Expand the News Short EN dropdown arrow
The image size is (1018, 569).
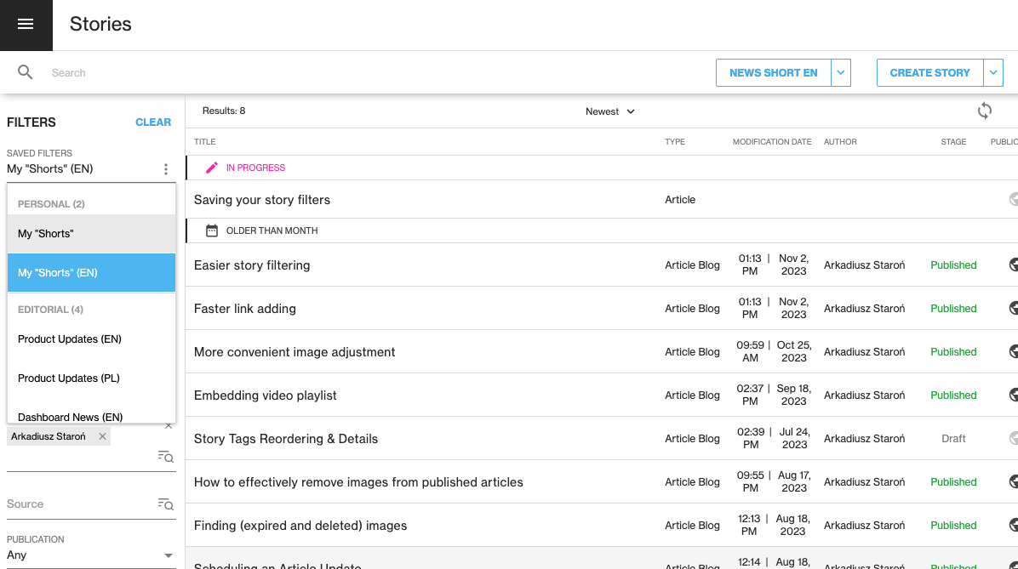841,73
